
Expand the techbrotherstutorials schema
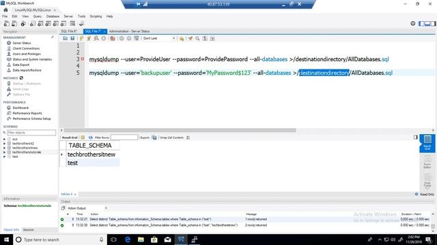pos(5,152)
